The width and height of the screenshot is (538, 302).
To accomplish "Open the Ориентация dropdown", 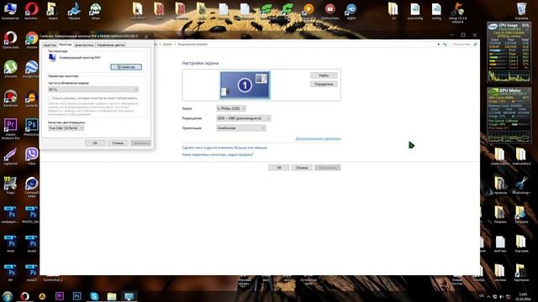I will click(x=241, y=128).
